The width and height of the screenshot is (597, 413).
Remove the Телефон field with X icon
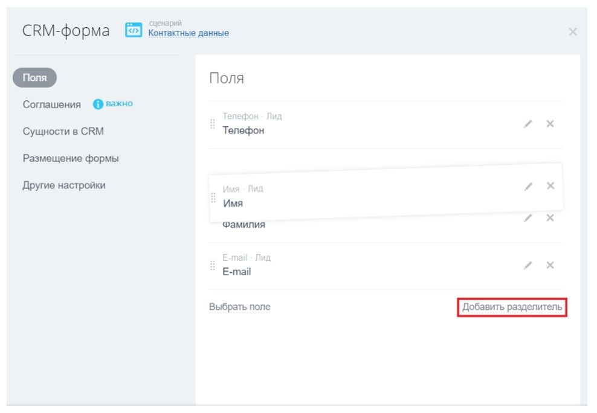click(x=550, y=124)
